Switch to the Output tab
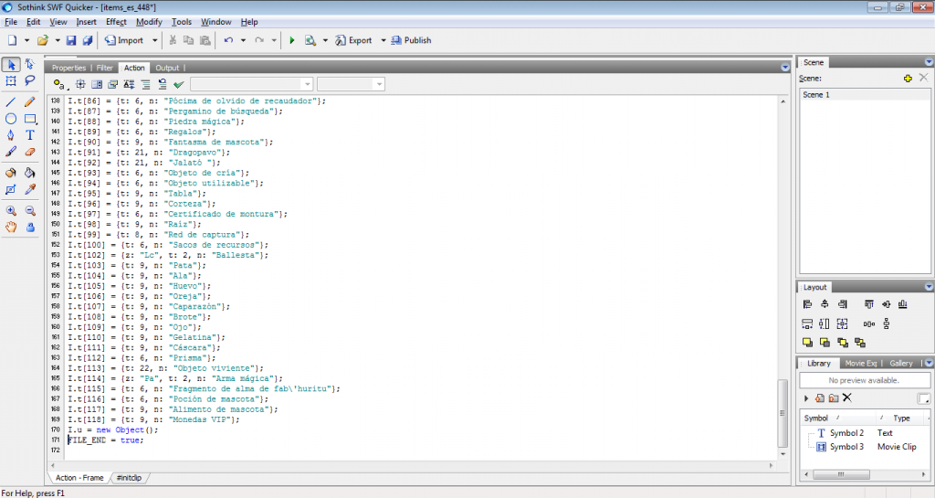This screenshot has height=498, width=935. point(167,68)
